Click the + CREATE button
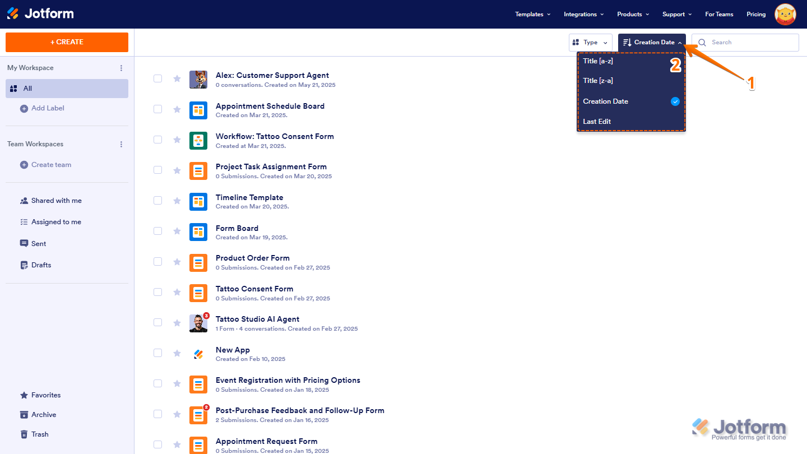 tap(67, 42)
